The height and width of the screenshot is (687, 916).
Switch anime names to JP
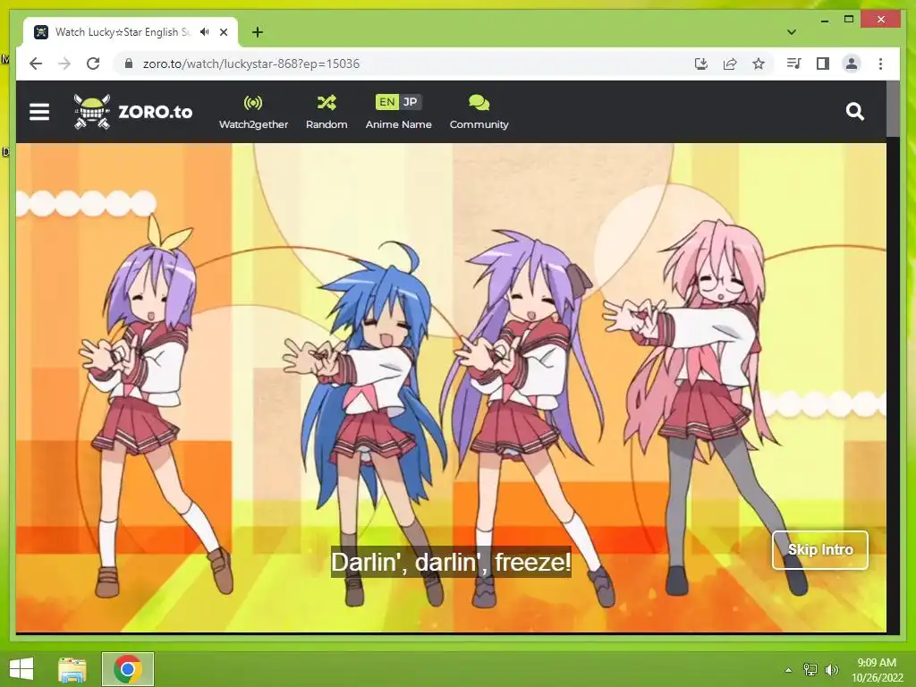pos(410,102)
